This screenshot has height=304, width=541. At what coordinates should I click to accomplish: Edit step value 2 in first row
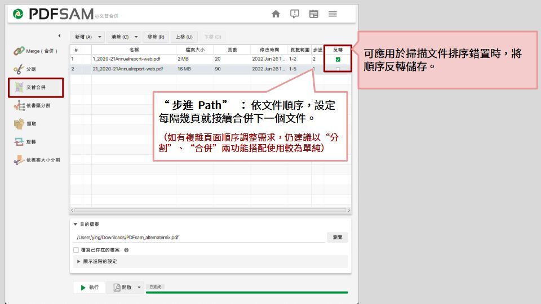coord(317,59)
